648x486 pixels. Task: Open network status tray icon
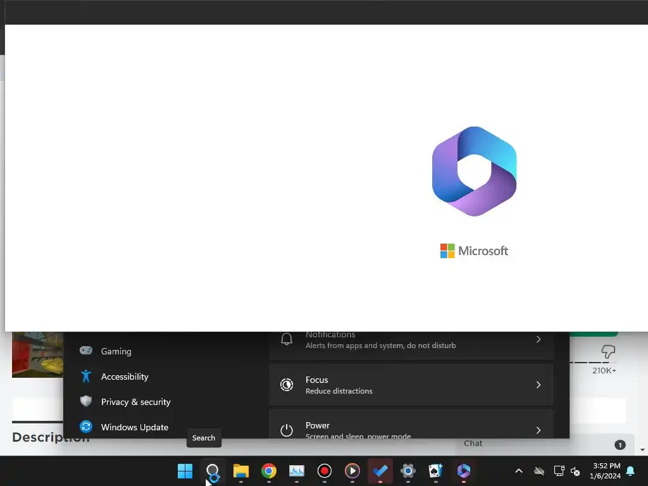click(559, 471)
